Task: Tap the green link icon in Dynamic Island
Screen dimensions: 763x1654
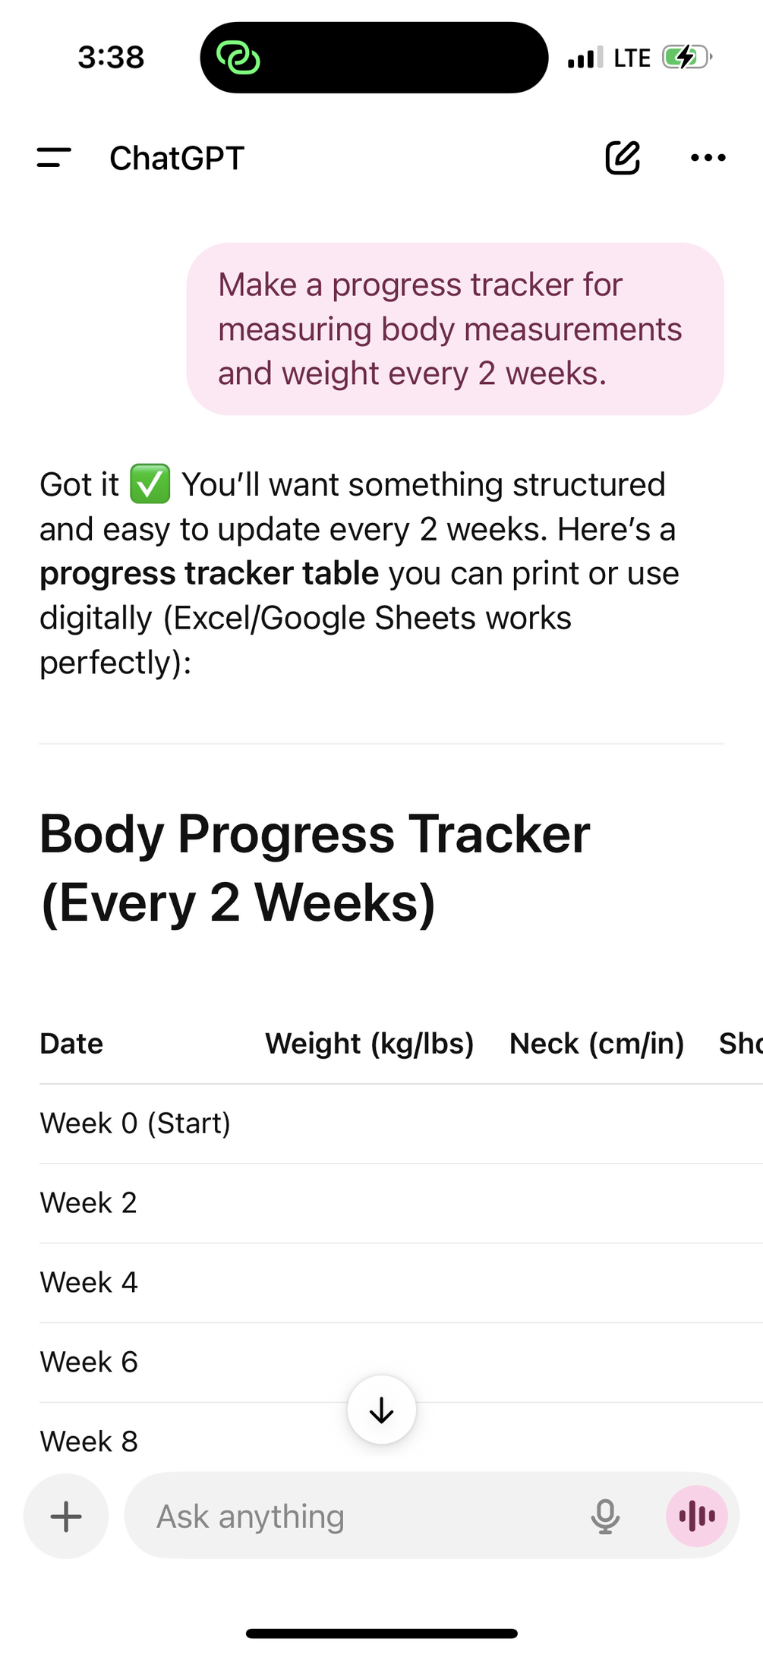Action: (x=238, y=58)
